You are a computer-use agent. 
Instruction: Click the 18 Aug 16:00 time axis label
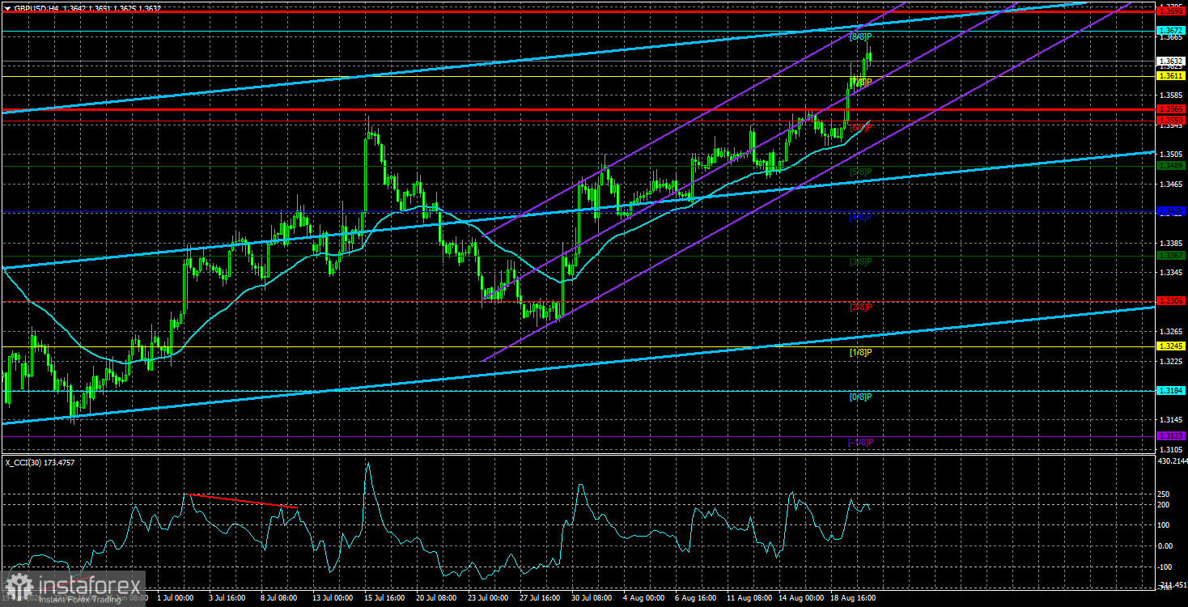855,599
